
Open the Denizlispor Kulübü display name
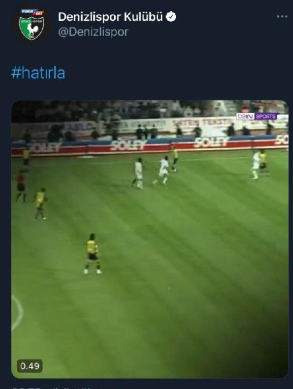coord(110,17)
